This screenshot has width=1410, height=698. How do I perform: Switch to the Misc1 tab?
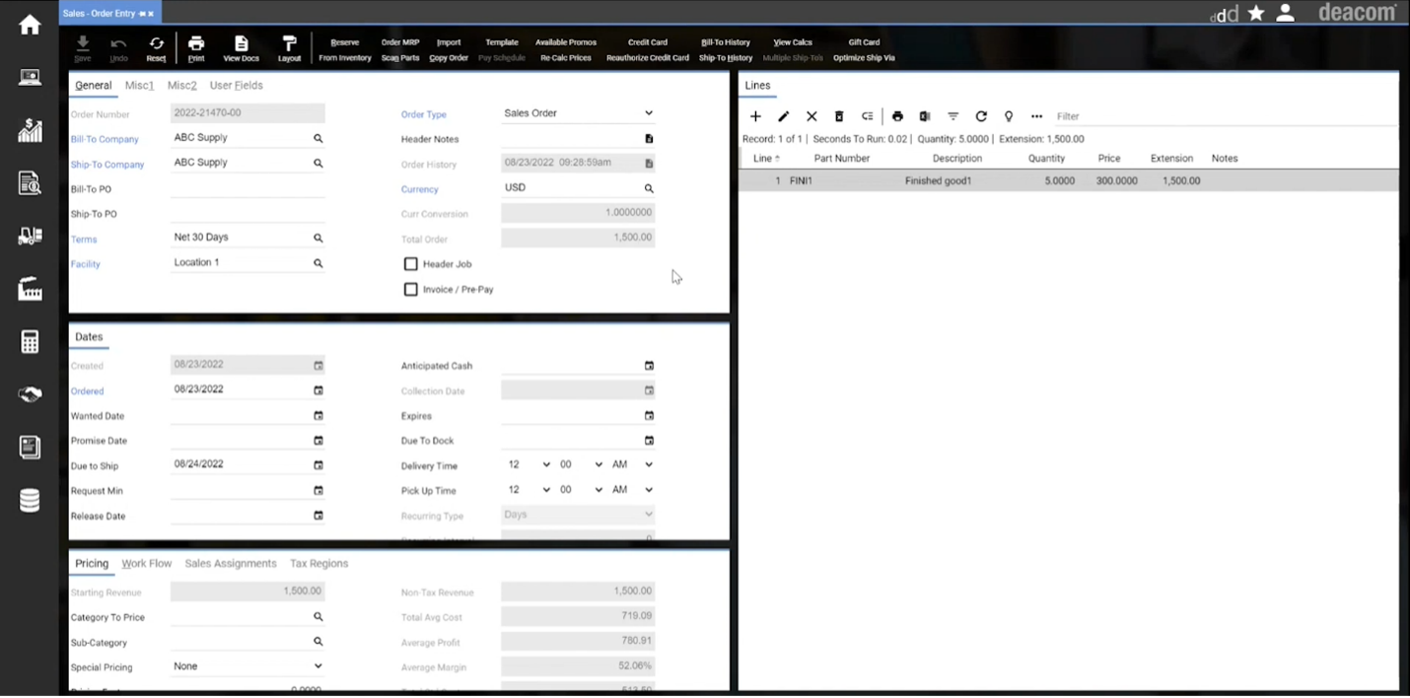click(139, 86)
